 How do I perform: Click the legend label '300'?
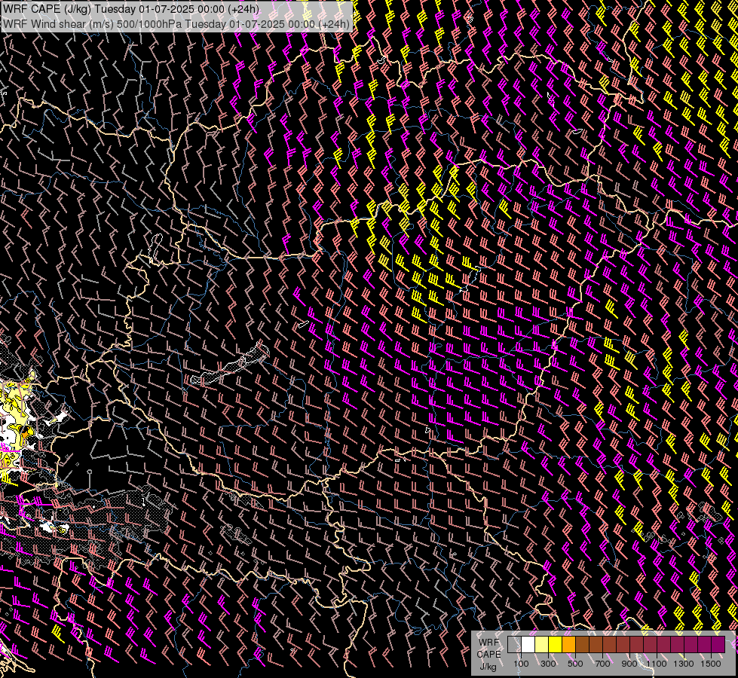pos(548,664)
